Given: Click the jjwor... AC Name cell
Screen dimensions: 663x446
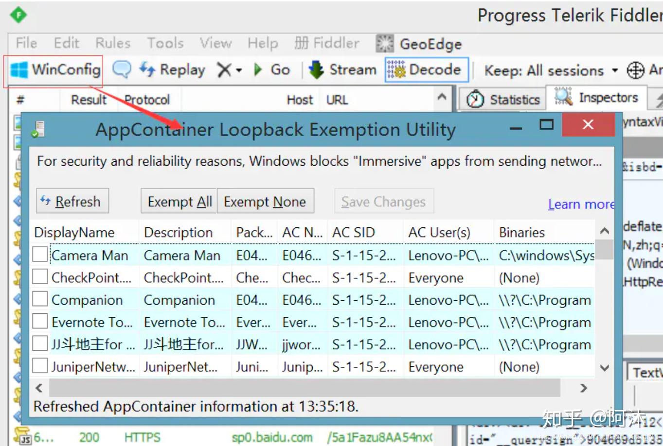Looking at the screenshot, I should click(x=302, y=344).
